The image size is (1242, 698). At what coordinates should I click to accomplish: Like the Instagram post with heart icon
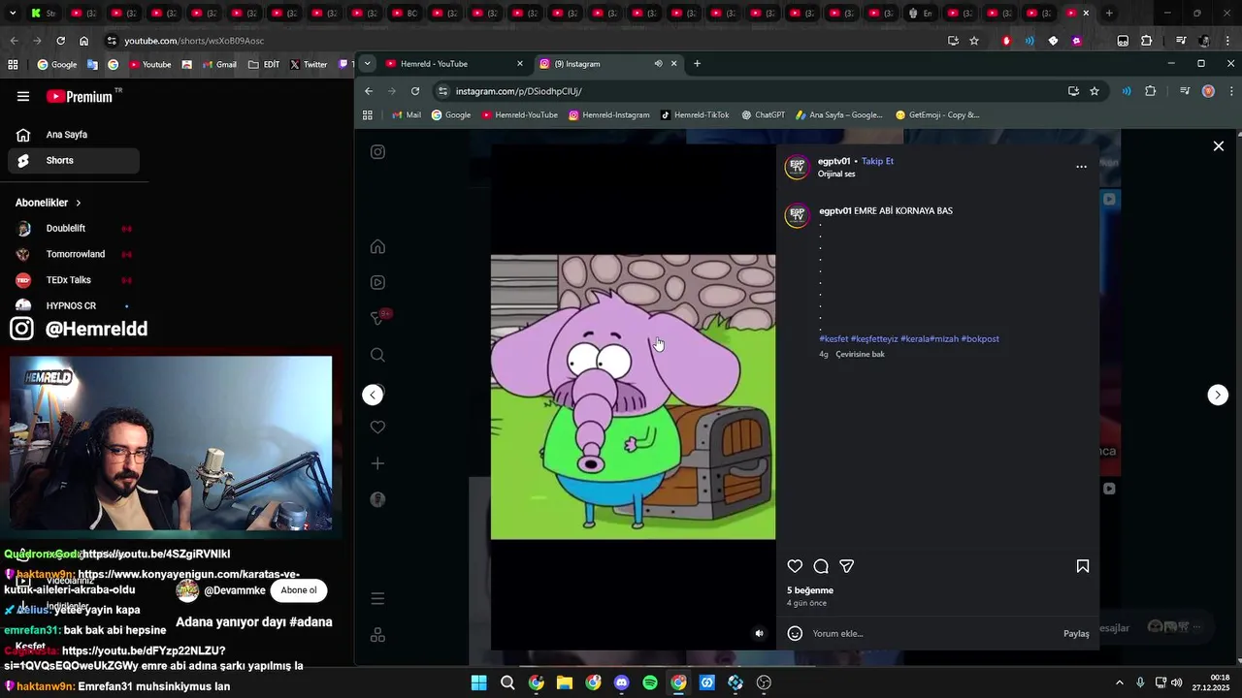tap(795, 566)
